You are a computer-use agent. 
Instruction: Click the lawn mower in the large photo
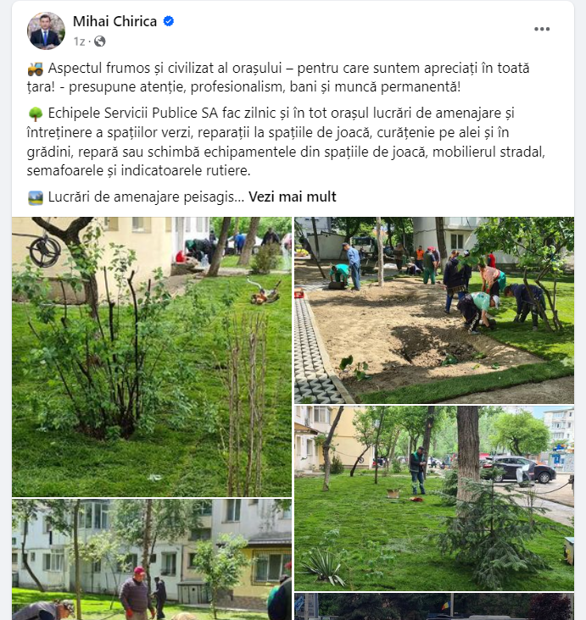[x=265, y=292]
